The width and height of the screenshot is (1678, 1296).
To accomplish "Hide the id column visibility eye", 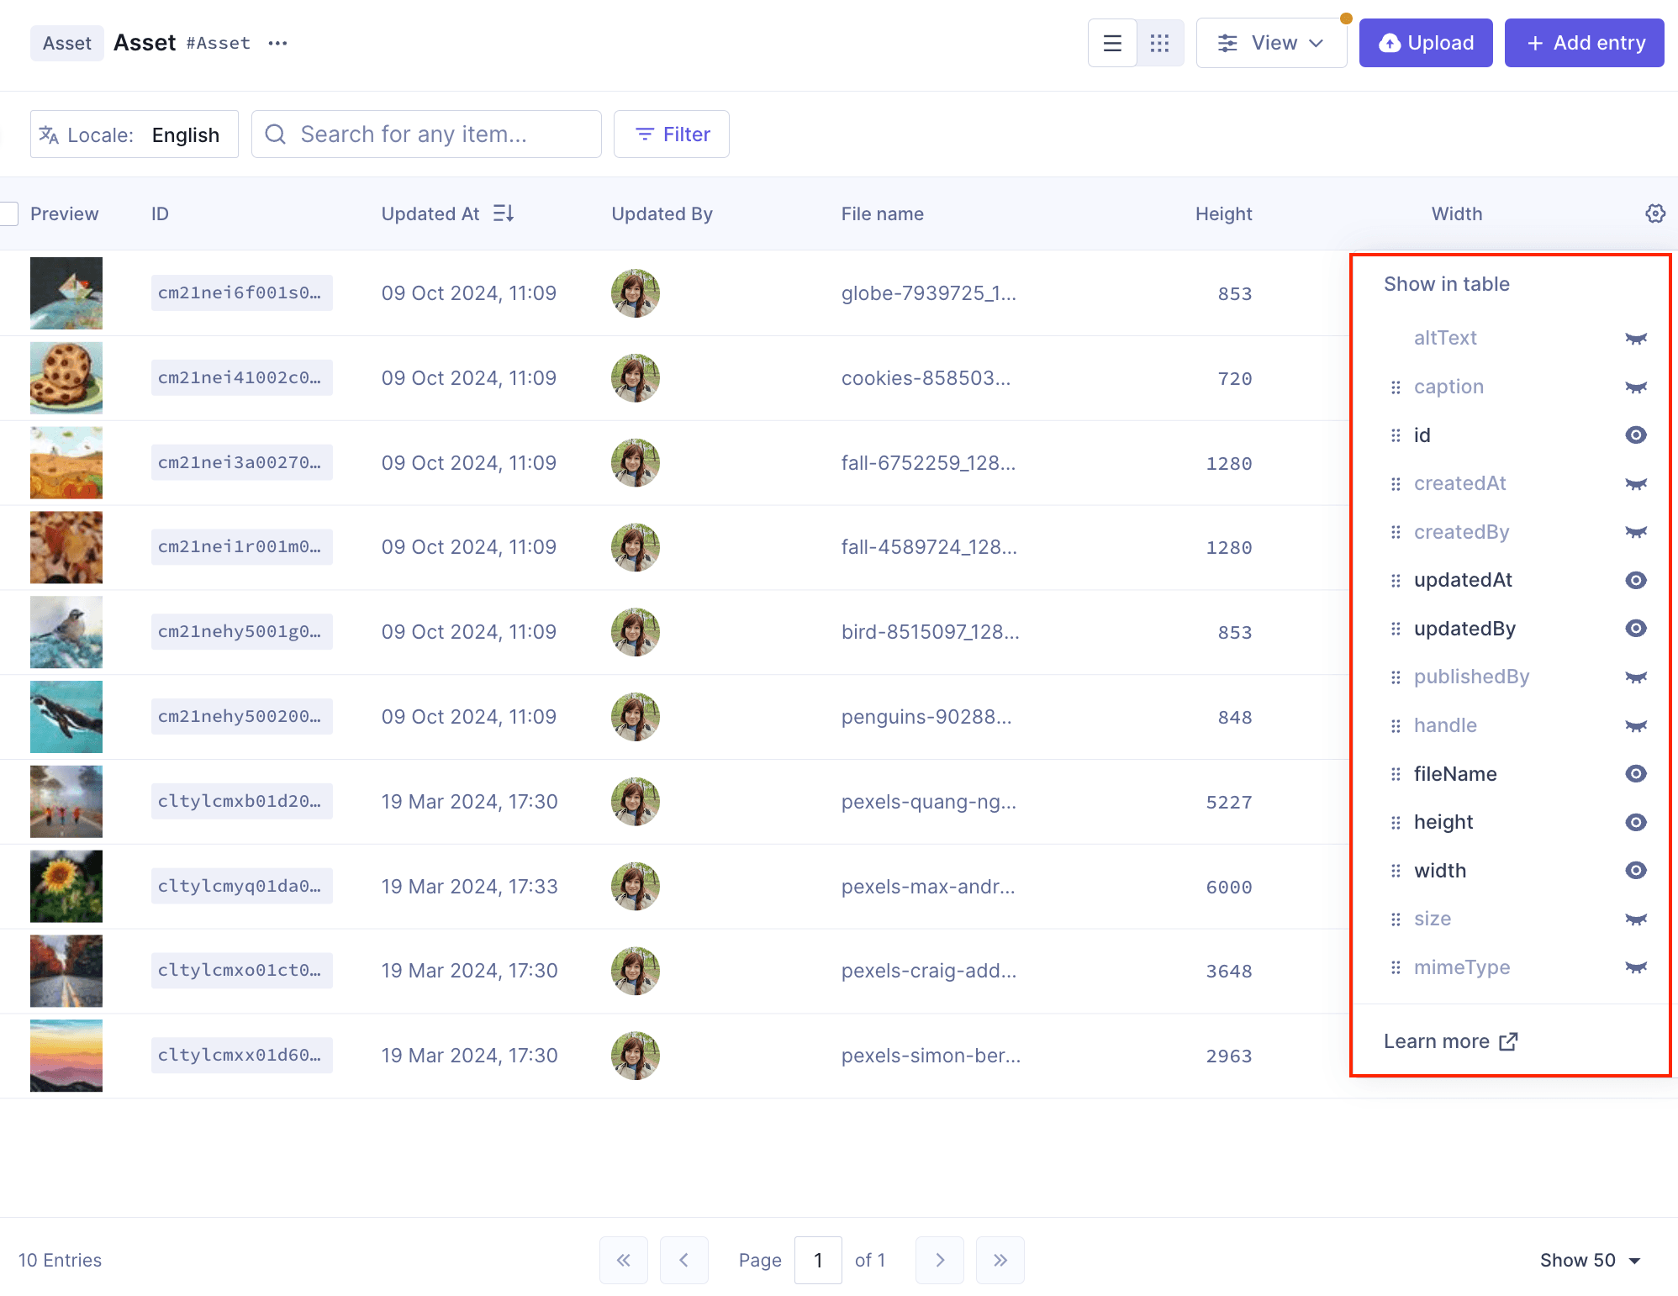I will coord(1636,435).
